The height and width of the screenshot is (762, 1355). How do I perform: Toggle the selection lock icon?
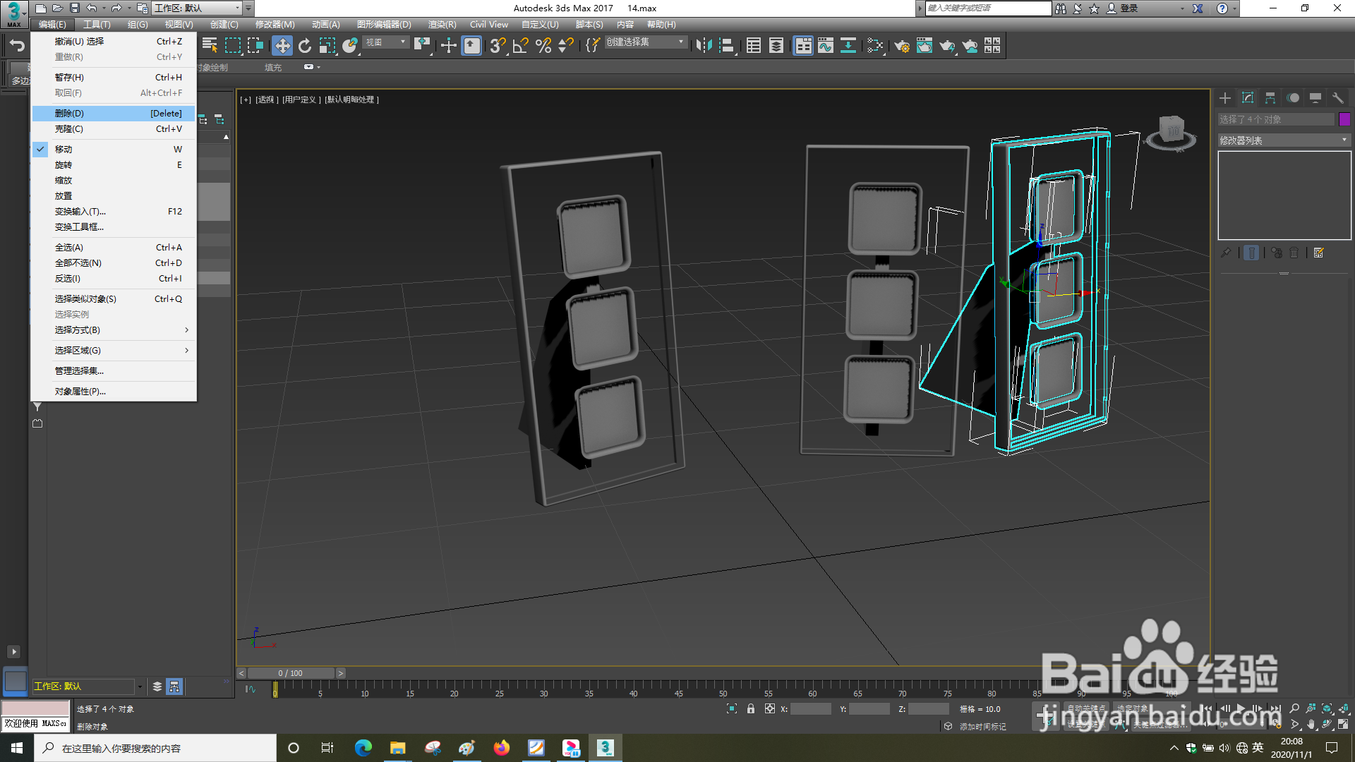click(x=751, y=708)
